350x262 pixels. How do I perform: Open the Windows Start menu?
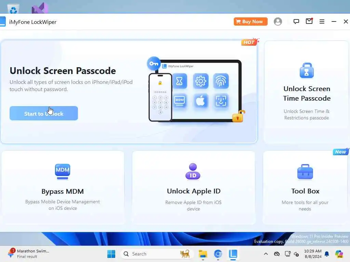coord(111,254)
